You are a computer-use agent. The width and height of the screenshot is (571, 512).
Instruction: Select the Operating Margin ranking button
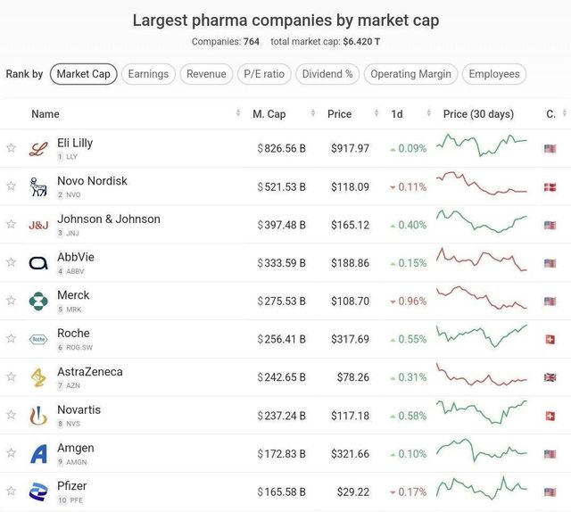411,74
